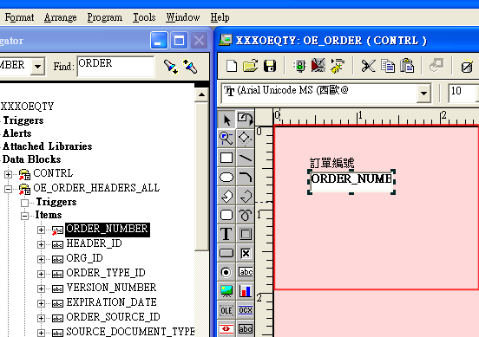Run the form with traffic light icon
This screenshot has height=337, width=479.
299,66
